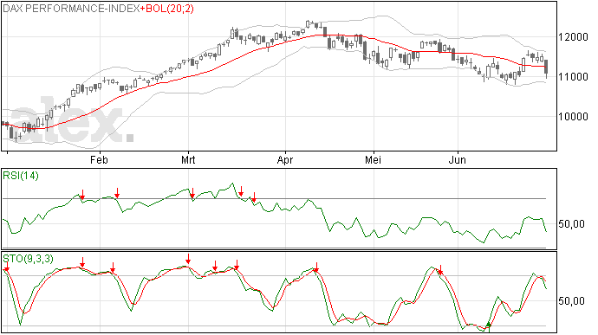Select the leftmost red arrow in RSI panel
The width and height of the screenshot is (598, 335).
tap(82, 195)
